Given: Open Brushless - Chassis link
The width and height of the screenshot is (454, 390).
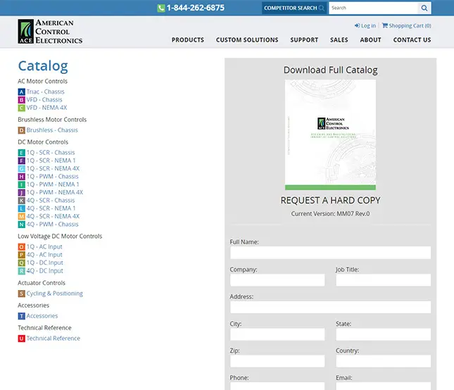Looking at the screenshot, I should coord(52,130).
